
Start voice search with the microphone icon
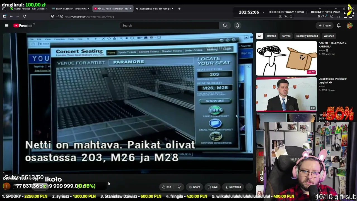pyautogui.click(x=238, y=25)
